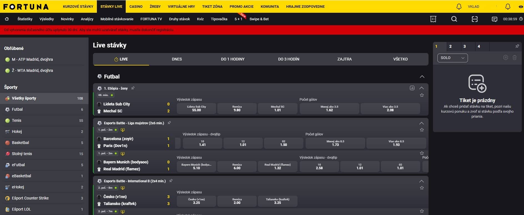Select Ešport Counter Strike in sidebar

(x=44, y=198)
